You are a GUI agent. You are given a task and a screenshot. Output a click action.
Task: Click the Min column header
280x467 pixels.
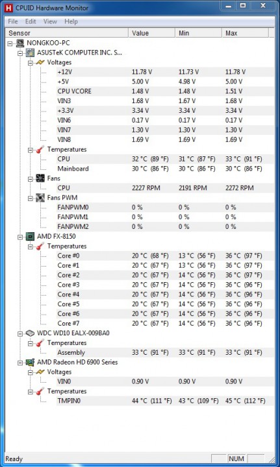pyautogui.click(x=199, y=33)
